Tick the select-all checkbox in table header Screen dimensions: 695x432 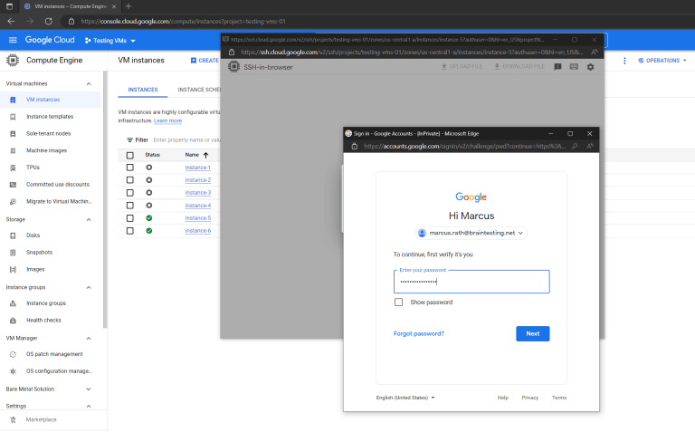(130, 155)
